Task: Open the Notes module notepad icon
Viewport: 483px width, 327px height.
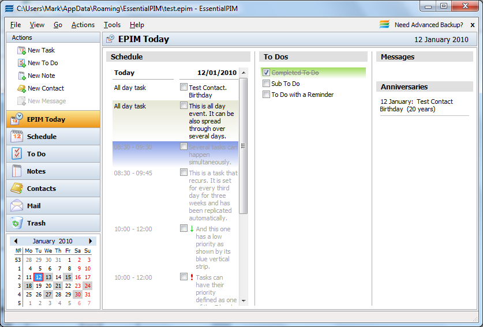Action: 17,171
